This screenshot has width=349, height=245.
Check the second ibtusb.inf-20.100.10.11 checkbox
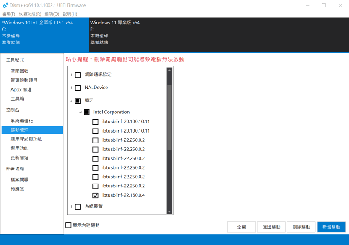coord(96,131)
